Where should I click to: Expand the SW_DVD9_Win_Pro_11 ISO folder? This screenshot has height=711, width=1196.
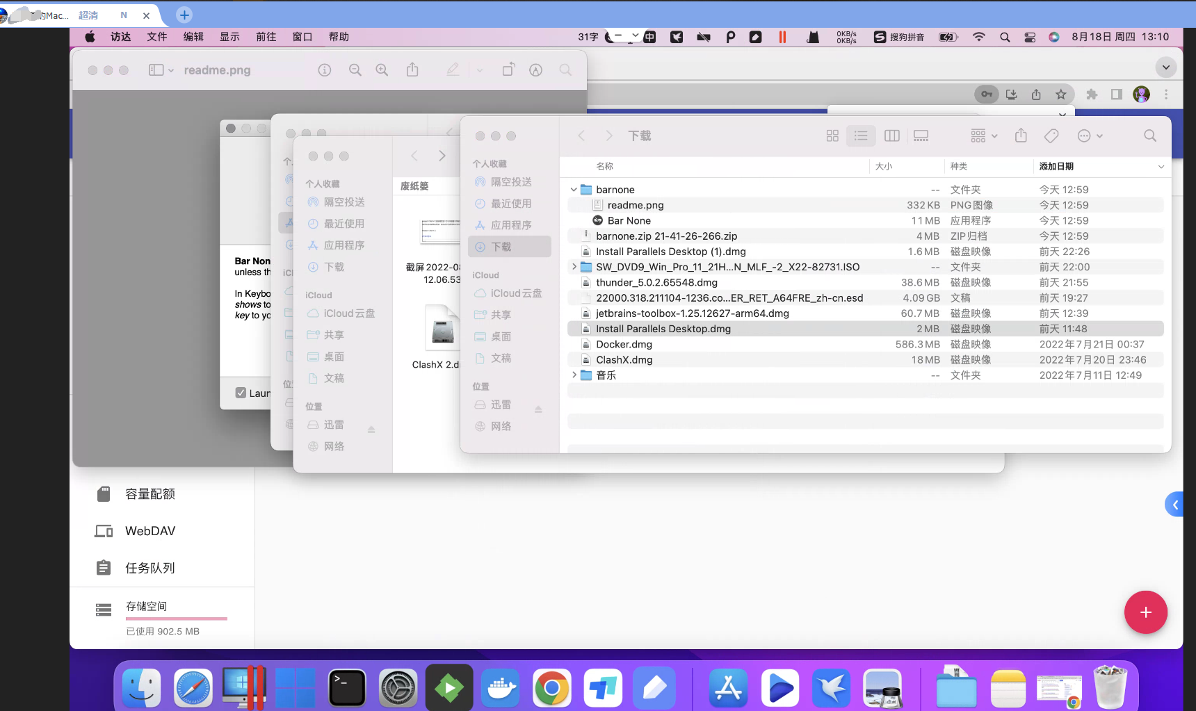pos(574,267)
